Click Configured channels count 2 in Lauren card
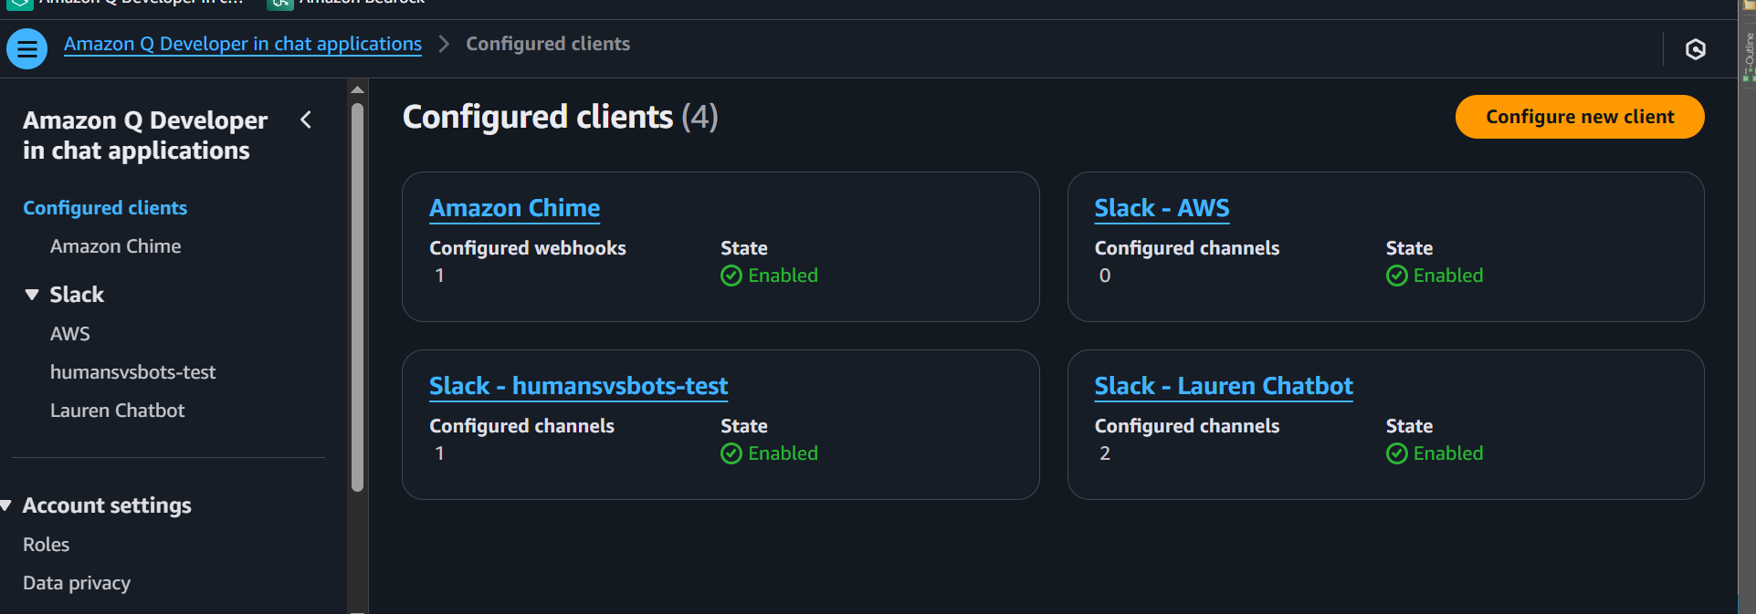1756x614 pixels. pyautogui.click(x=1105, y=453)
